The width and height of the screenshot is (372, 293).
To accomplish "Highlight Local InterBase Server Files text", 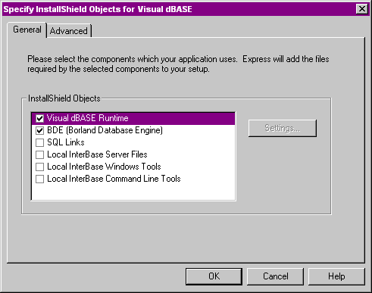I will (x=97, y=154).
